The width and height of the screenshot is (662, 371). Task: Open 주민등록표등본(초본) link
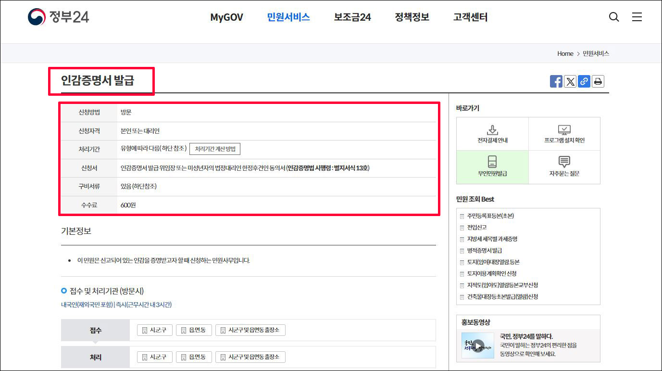coord(490,216)
